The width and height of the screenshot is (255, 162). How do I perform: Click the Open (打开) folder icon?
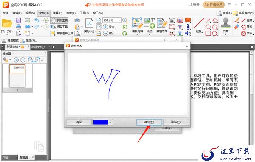click(x=7, y=23)
